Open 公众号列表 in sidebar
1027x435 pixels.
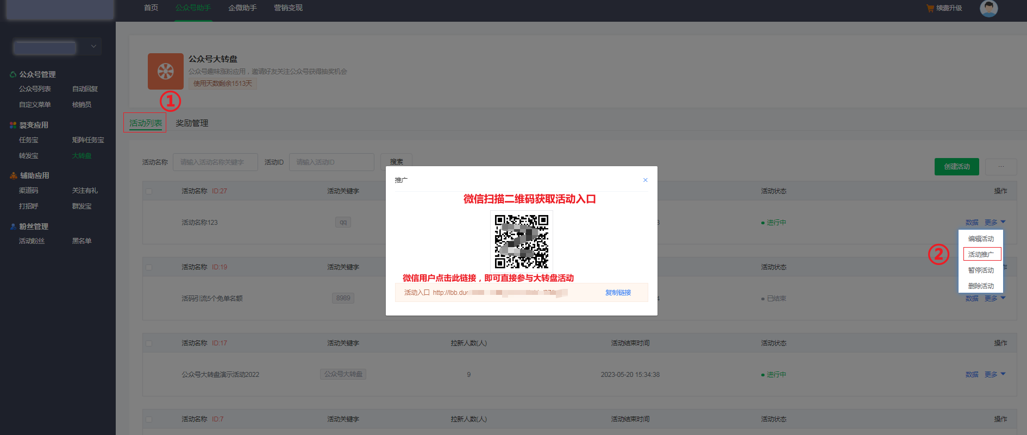click(35, 89)
